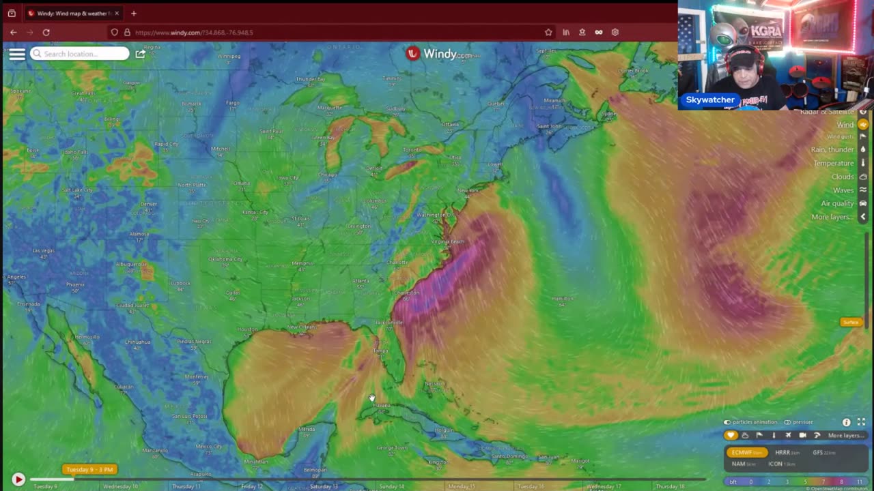874x491 pixels.
Task: Select the Air quality car icon
Action: 863,203
